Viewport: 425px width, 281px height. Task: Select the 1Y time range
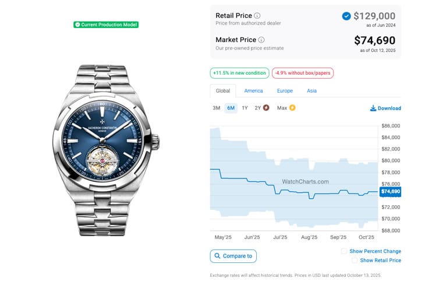(x=245, y=108)
